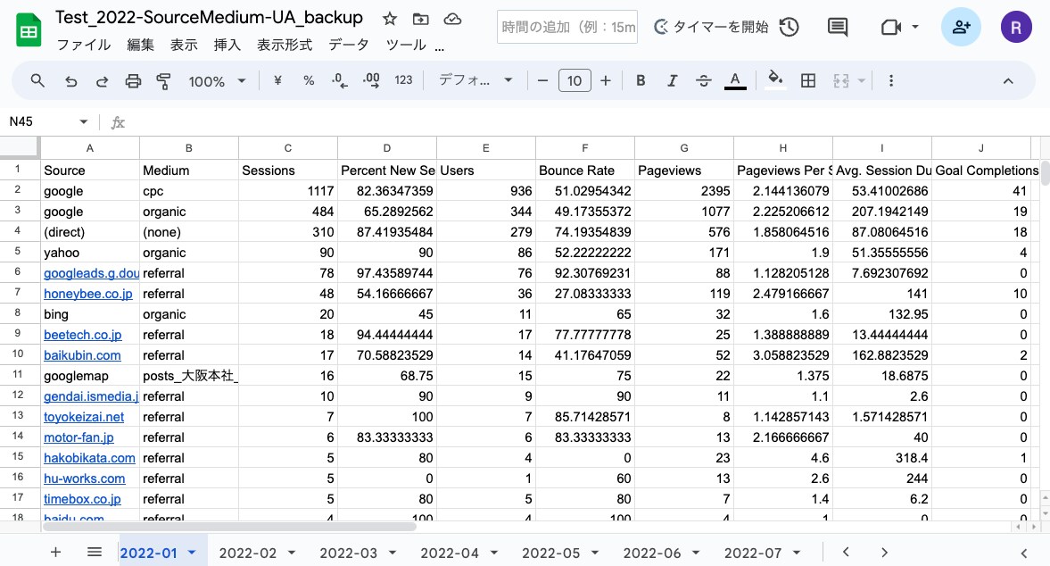Click the font size field
Screen dimensions: 1050x566
point(575,80)
